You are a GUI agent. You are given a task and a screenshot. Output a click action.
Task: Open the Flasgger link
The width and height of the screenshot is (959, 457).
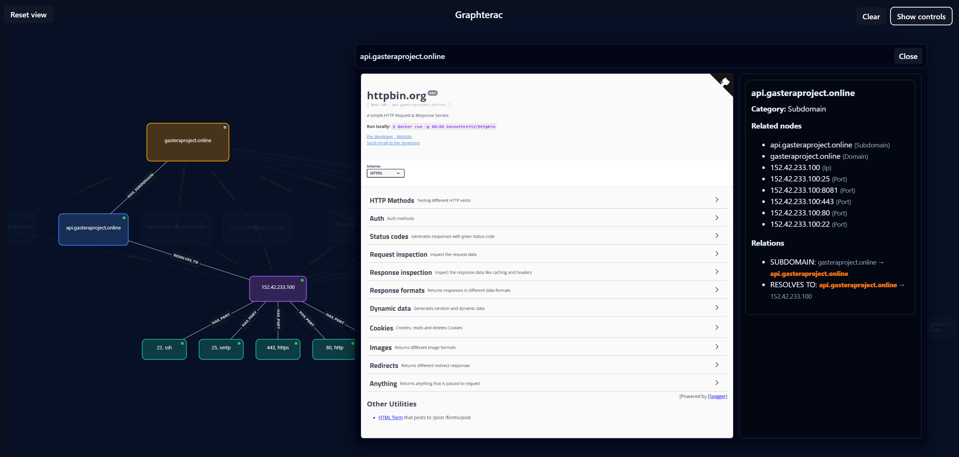click(x=717, y=396)
